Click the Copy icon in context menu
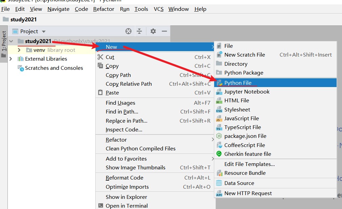The height and width of the screenshot is (209, 342). (100, 66)
